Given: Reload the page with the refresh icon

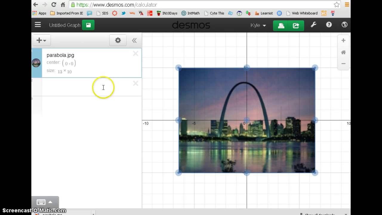Looking at the screenshot, I should point(54,4).
